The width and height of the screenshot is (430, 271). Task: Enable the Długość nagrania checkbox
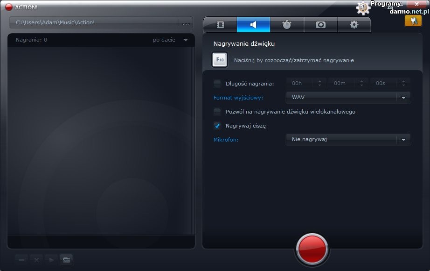click(217, 84)
